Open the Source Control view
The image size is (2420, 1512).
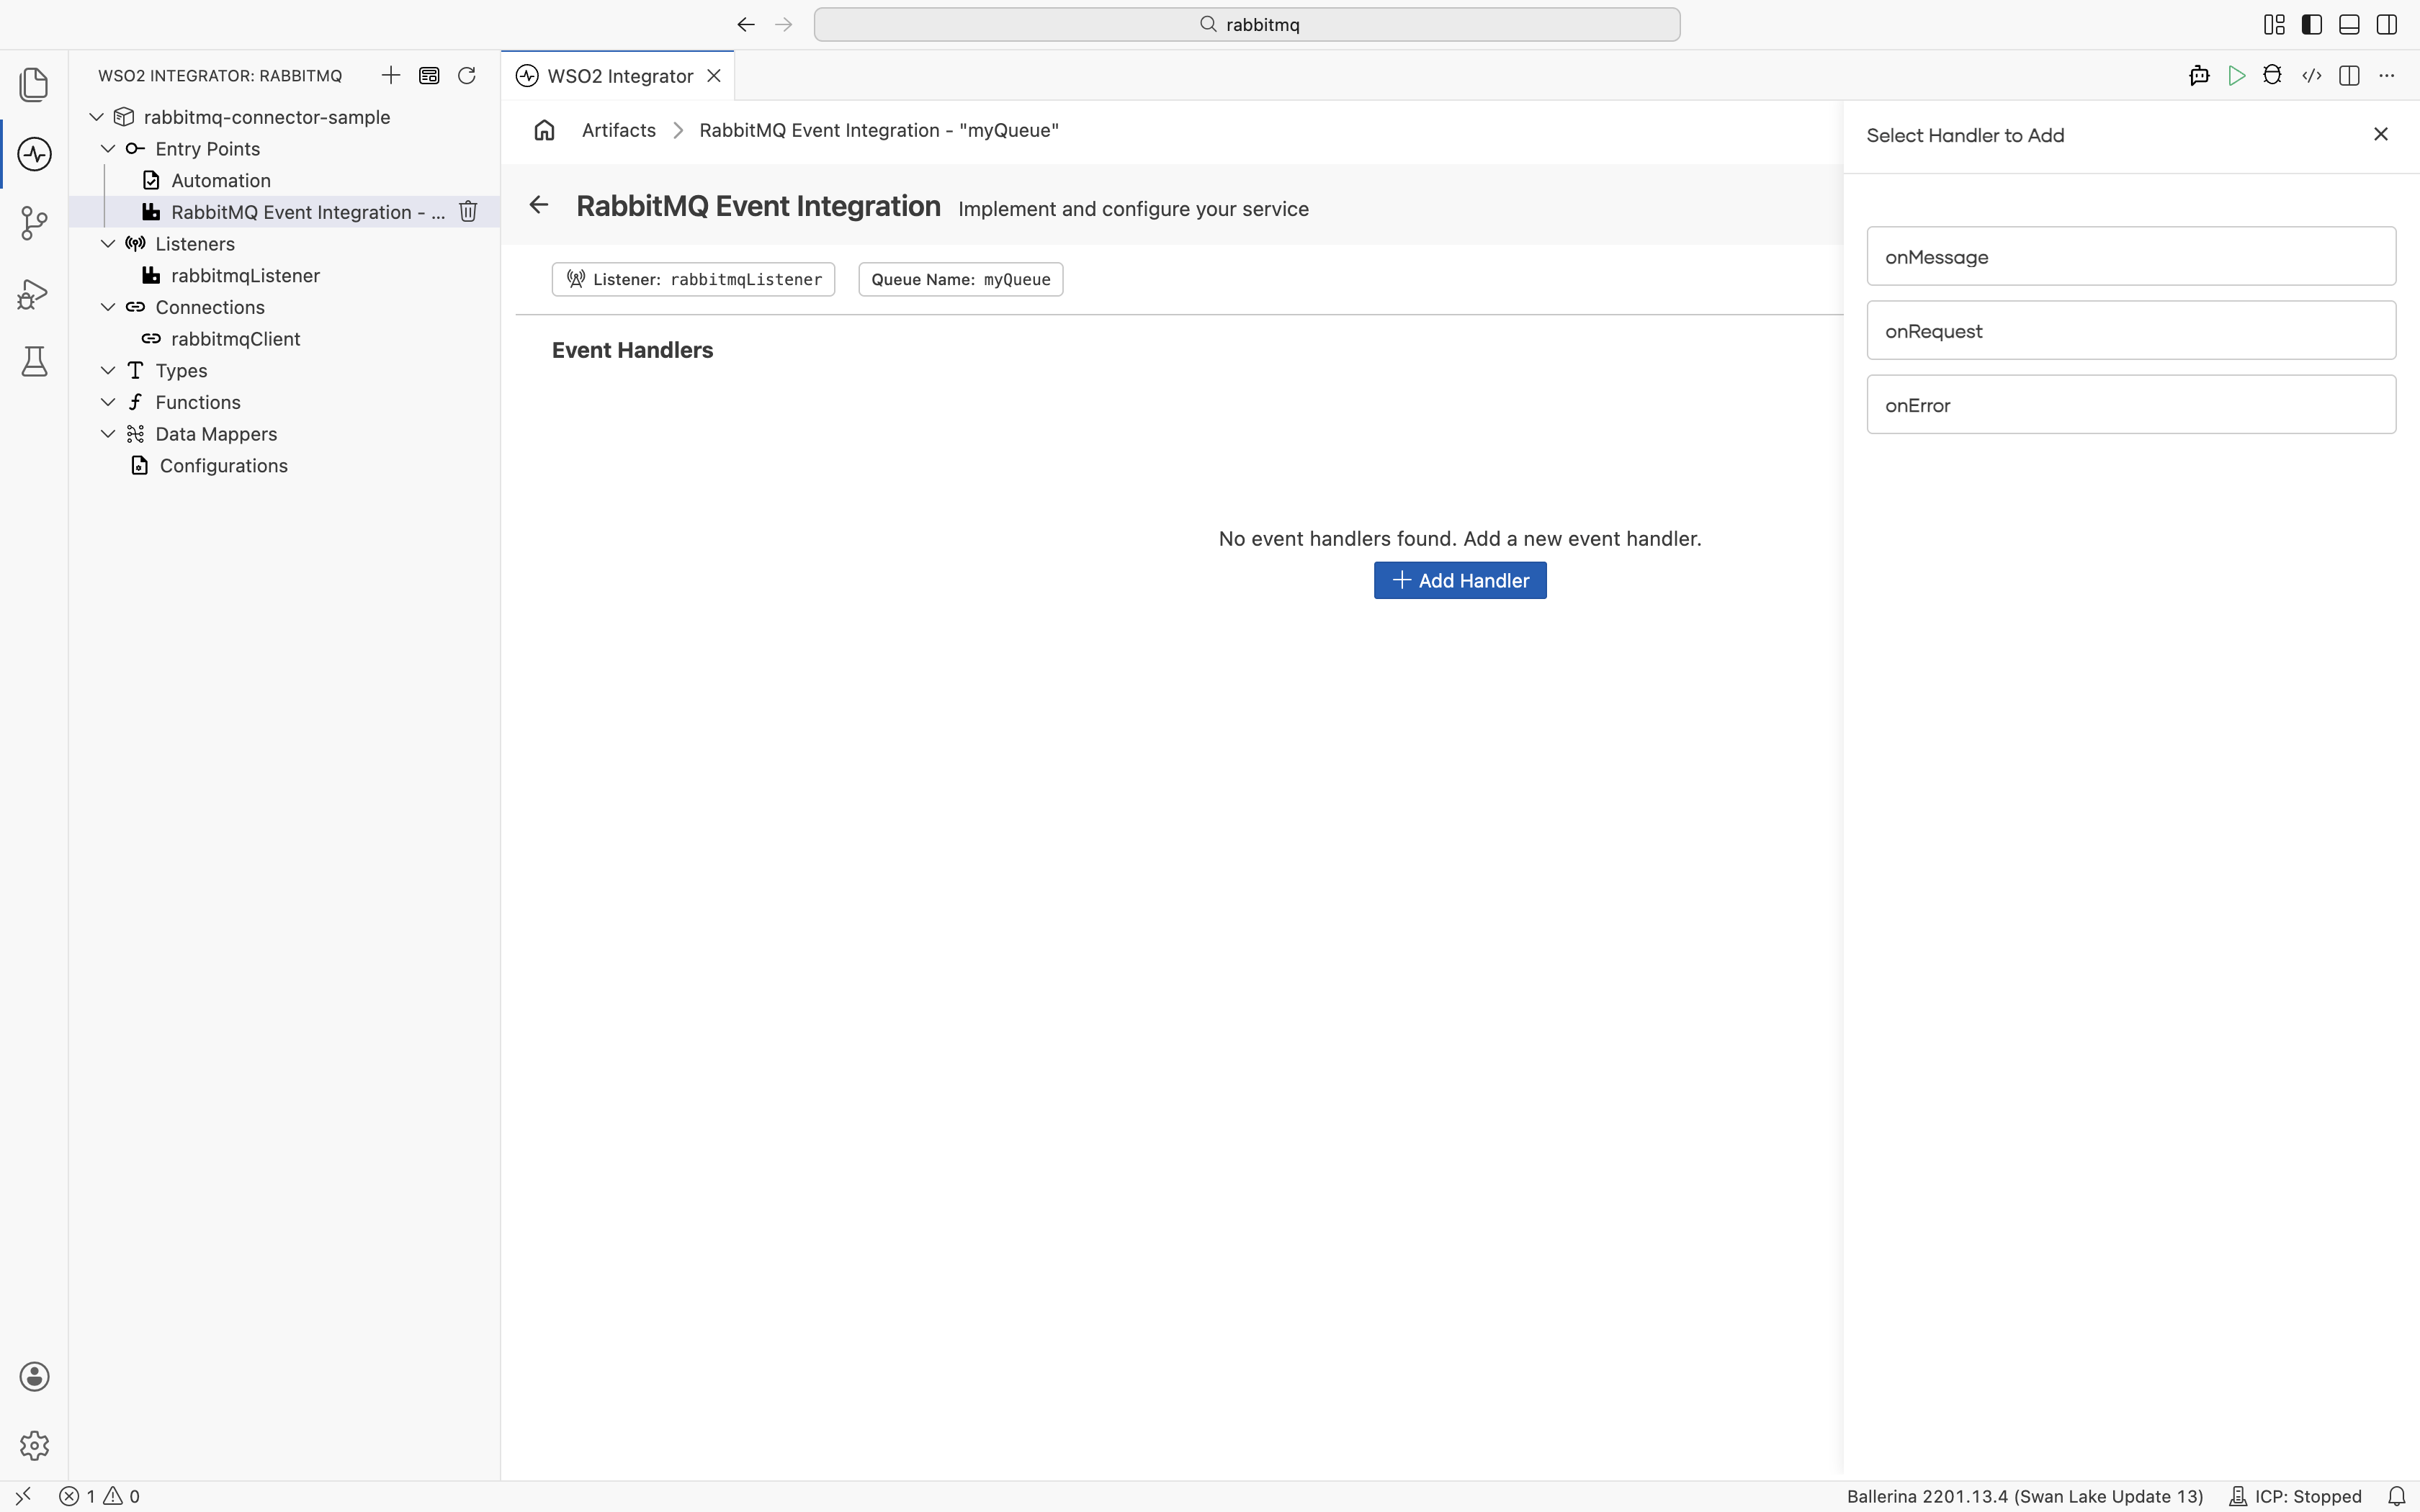[34, 223]
